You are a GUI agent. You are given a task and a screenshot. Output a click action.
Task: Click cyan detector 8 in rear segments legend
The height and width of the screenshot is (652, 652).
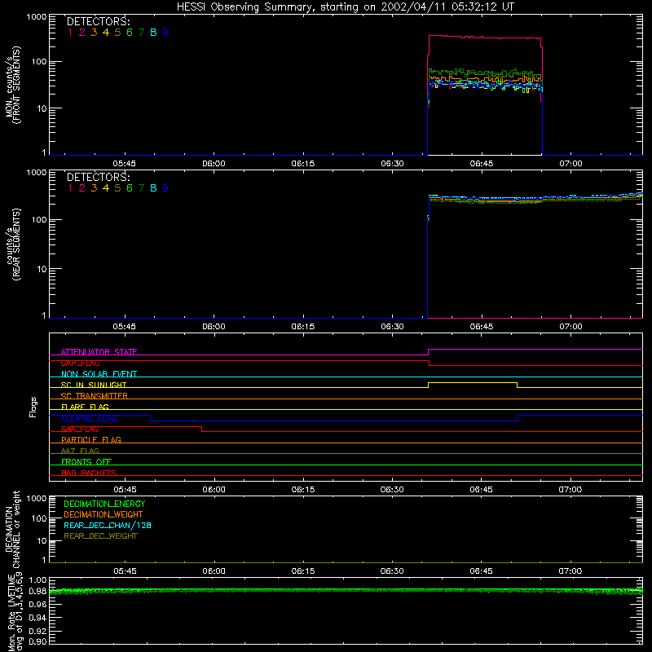(x=153, y=188)
